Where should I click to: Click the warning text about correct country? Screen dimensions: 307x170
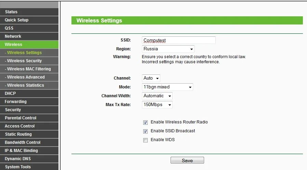(x=193, y=59)
